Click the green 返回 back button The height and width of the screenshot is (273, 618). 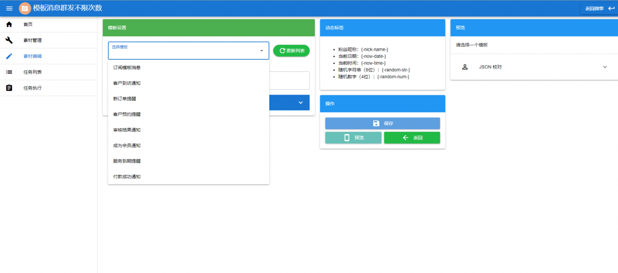click(412, 137)
